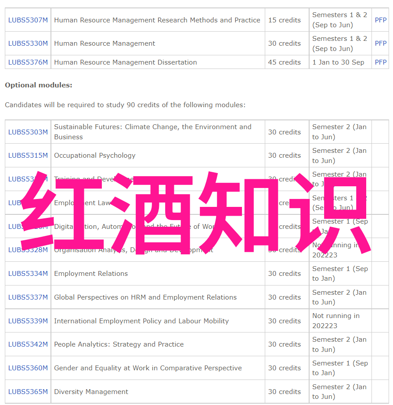This screenshot has height=405, width=393.
Task: Click 'Candidates will be required to study 90 credits' sentence
Action: click(125, 105)
